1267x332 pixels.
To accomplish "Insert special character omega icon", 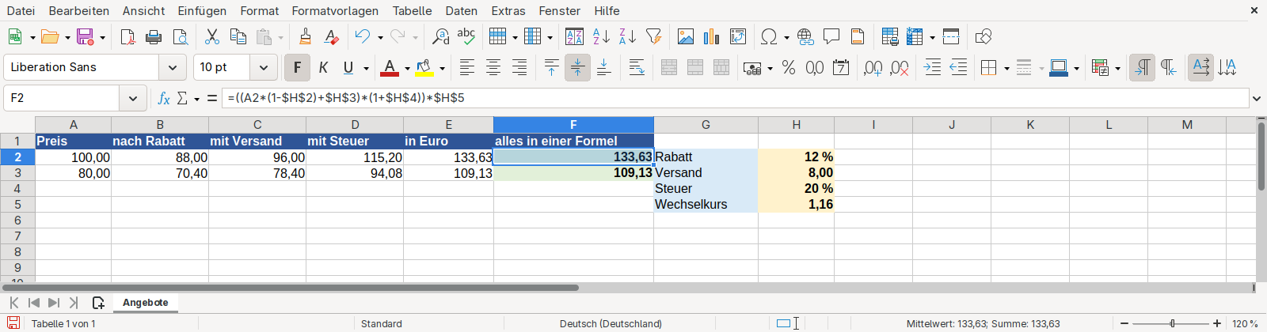I will [768, 36].
